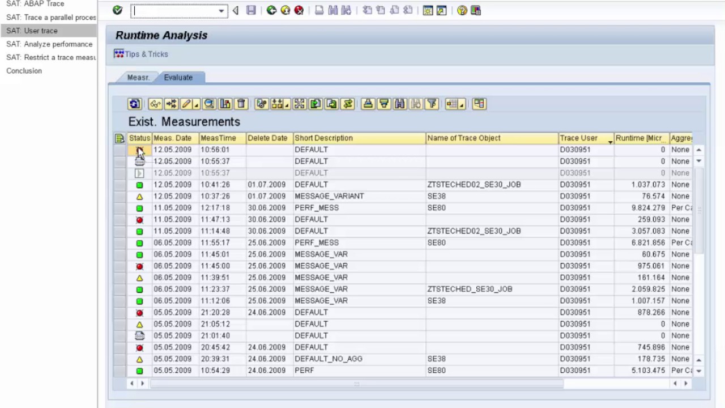Click the red status icon in the 11:47:13 row
Screen dimensions: 725x408
click(139, 219)
